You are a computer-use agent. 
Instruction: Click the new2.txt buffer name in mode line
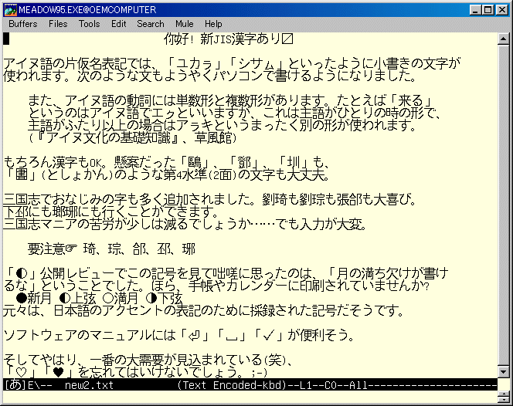tap(89, 384)
